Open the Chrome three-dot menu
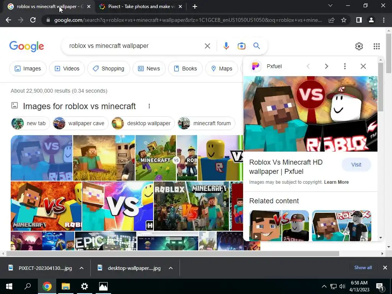392x294 pixels. tap(384, 20)
